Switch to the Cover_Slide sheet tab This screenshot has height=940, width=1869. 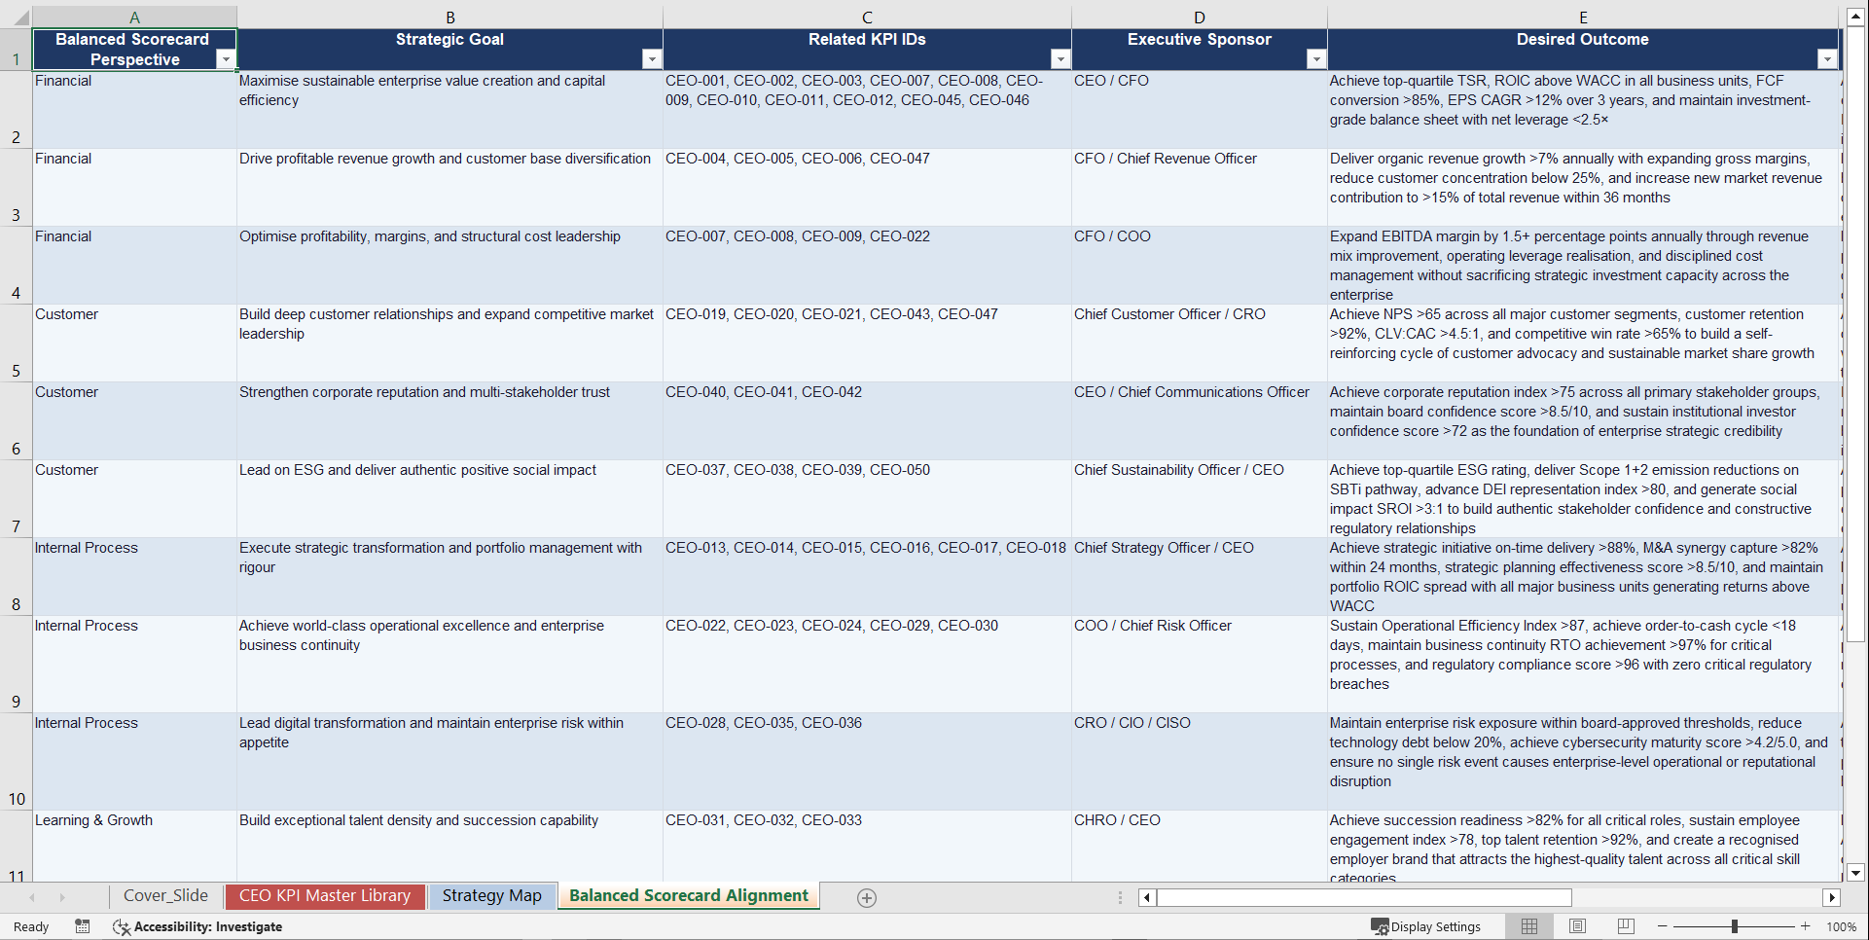(165, 896)
